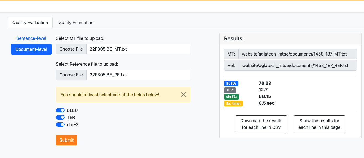Click the 22FB05IBE_MT.txt file name field
Screen dimensions: 364x158
pos(138,49)
